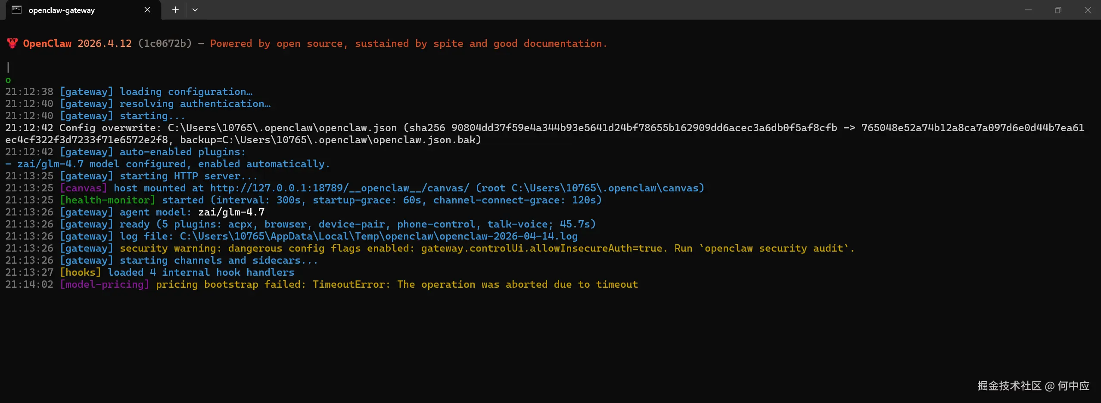This screenshot has width=1101, height=403.
Task: Expand the new tab profile dropdown
Action: point(195,10)
